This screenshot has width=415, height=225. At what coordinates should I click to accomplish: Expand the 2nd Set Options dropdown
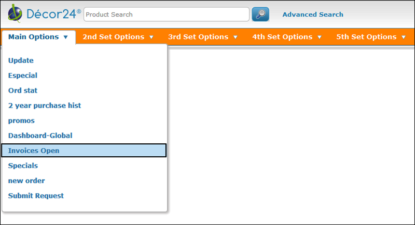pos(118,37)
